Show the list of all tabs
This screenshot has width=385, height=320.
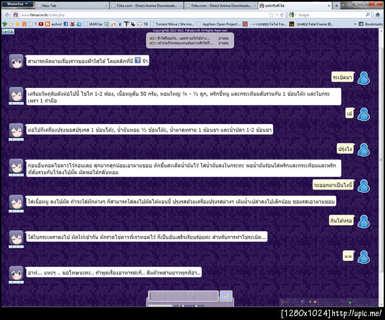343,5
